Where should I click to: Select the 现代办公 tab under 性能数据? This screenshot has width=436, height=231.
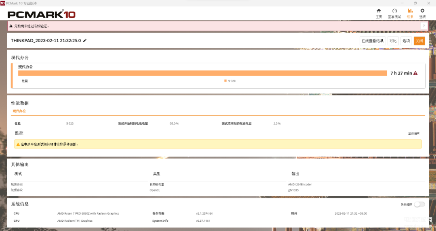(19, 111)
